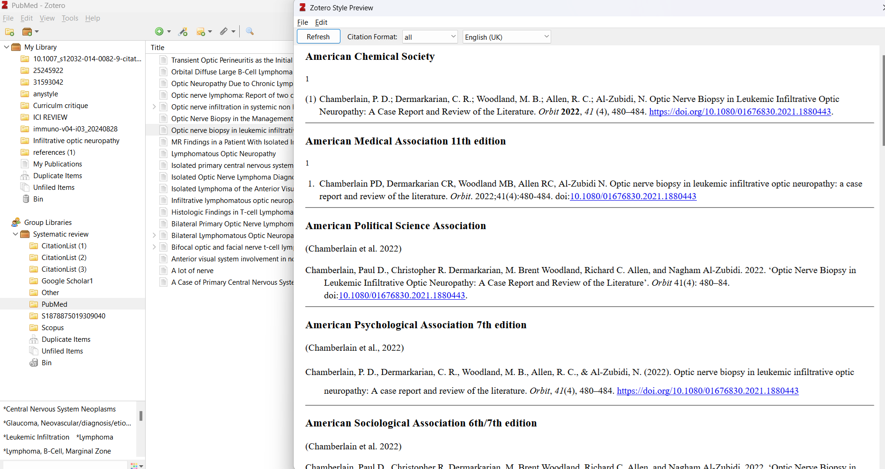Click Unfiled Items icon under My Library
The width and height of the screenshot is (885, 469).
pyautogui.click(x=25, y=188)
